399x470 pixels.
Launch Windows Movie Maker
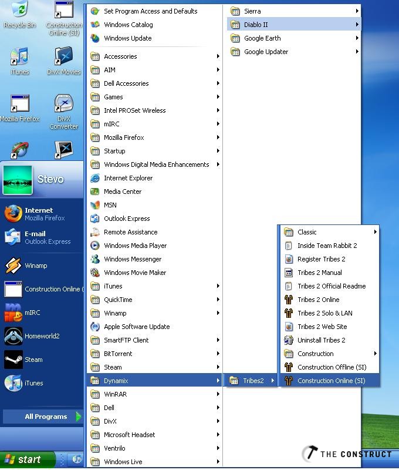tap(155, 273)
